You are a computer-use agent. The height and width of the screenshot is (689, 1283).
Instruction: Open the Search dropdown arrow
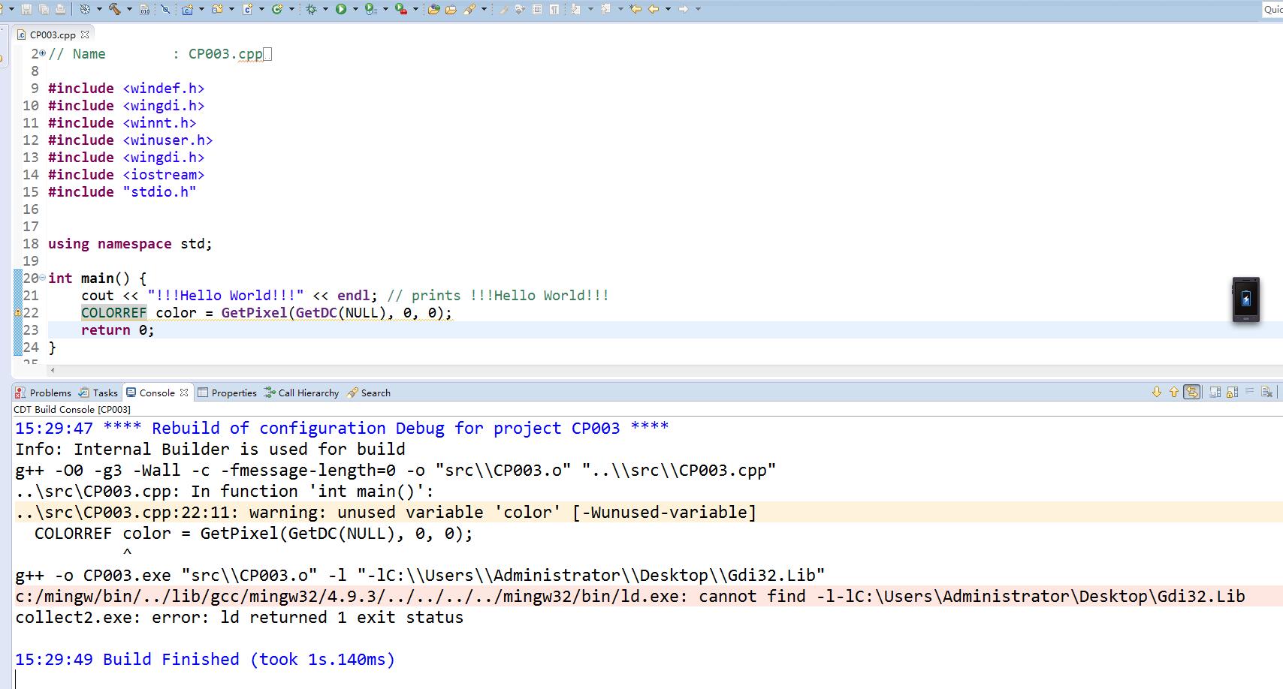(484, 9)
